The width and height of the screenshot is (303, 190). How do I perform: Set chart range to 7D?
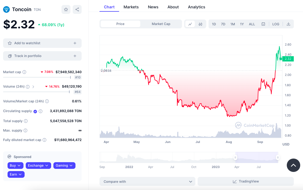click(223, 24)
